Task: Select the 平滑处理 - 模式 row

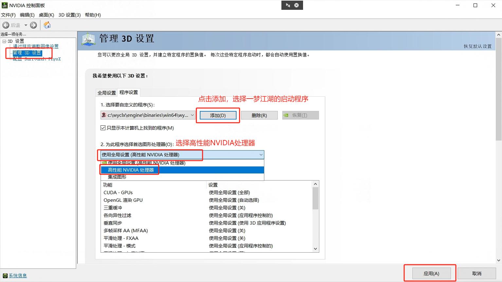Action: click(206, 246)
